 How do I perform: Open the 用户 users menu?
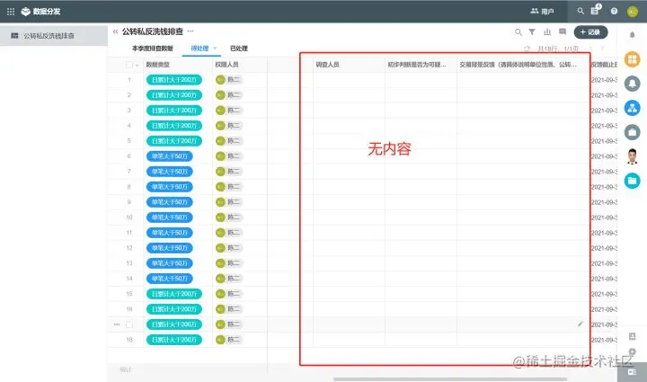(x=542, y=11)
